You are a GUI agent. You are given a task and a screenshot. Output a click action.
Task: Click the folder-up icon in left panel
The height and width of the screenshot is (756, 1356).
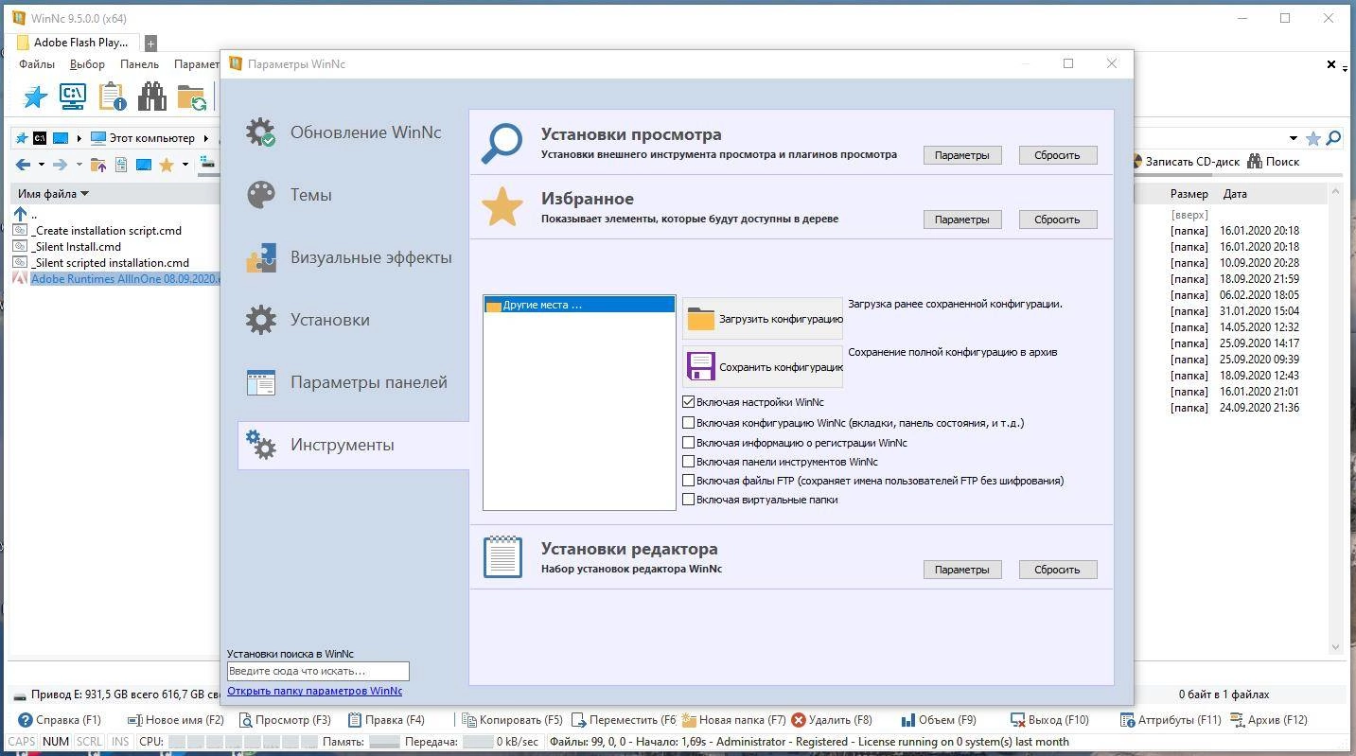[97, 165]
